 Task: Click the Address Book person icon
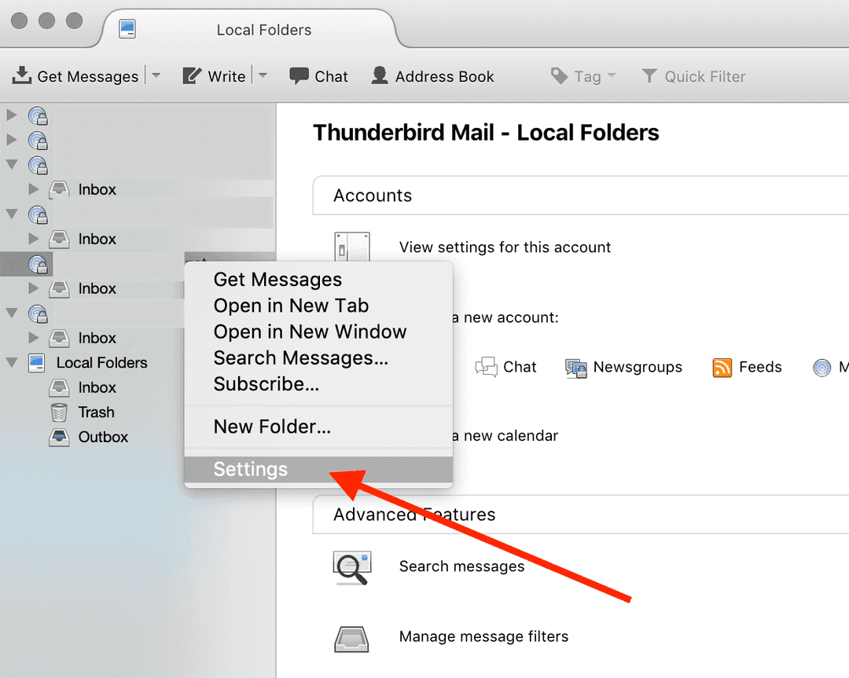pyautogui.click(x=380, y=75)
